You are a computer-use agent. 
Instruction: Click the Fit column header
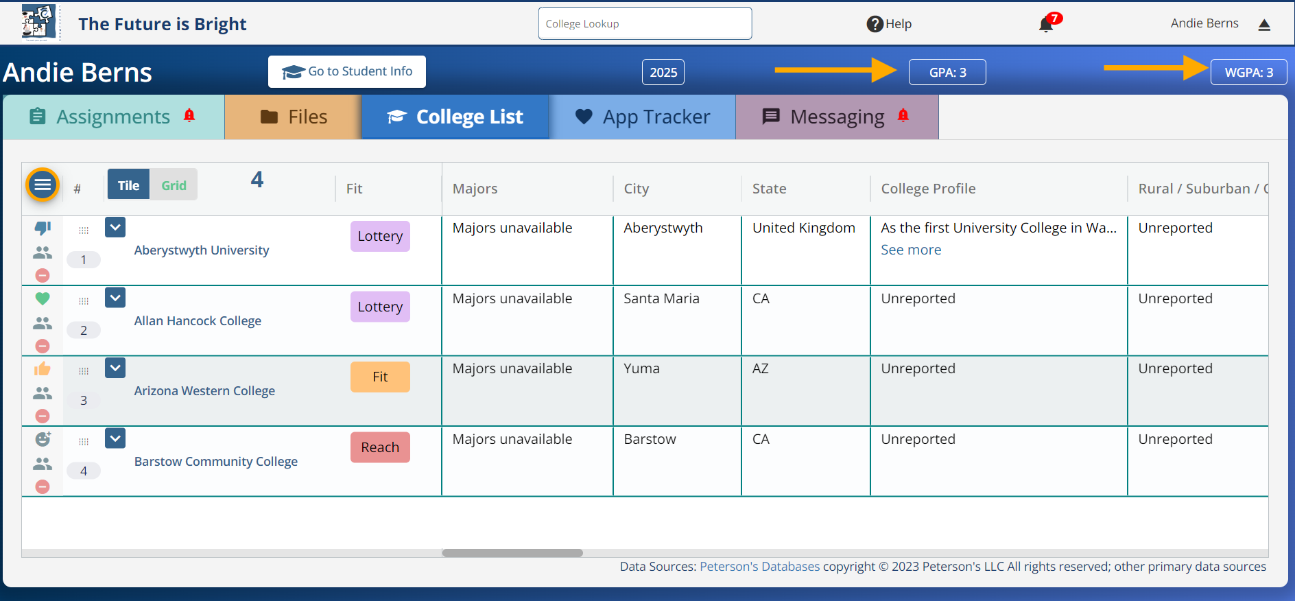coord(354,189)
